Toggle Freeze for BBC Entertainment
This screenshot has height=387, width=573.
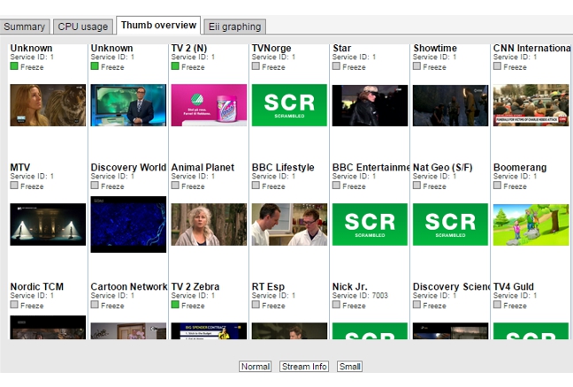click(336, 185)
